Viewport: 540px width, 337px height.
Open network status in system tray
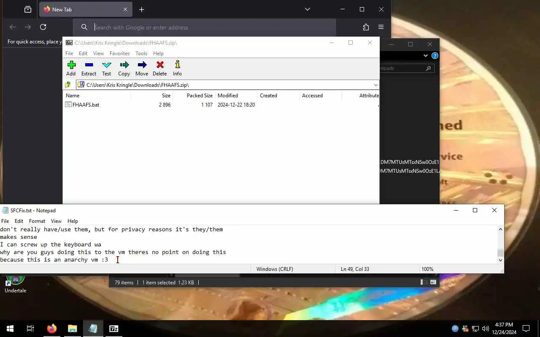click(475, 329)
